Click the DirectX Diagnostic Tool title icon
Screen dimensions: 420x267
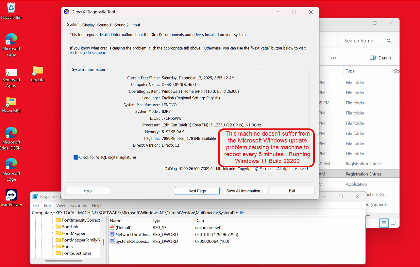[x=67, y=12]
